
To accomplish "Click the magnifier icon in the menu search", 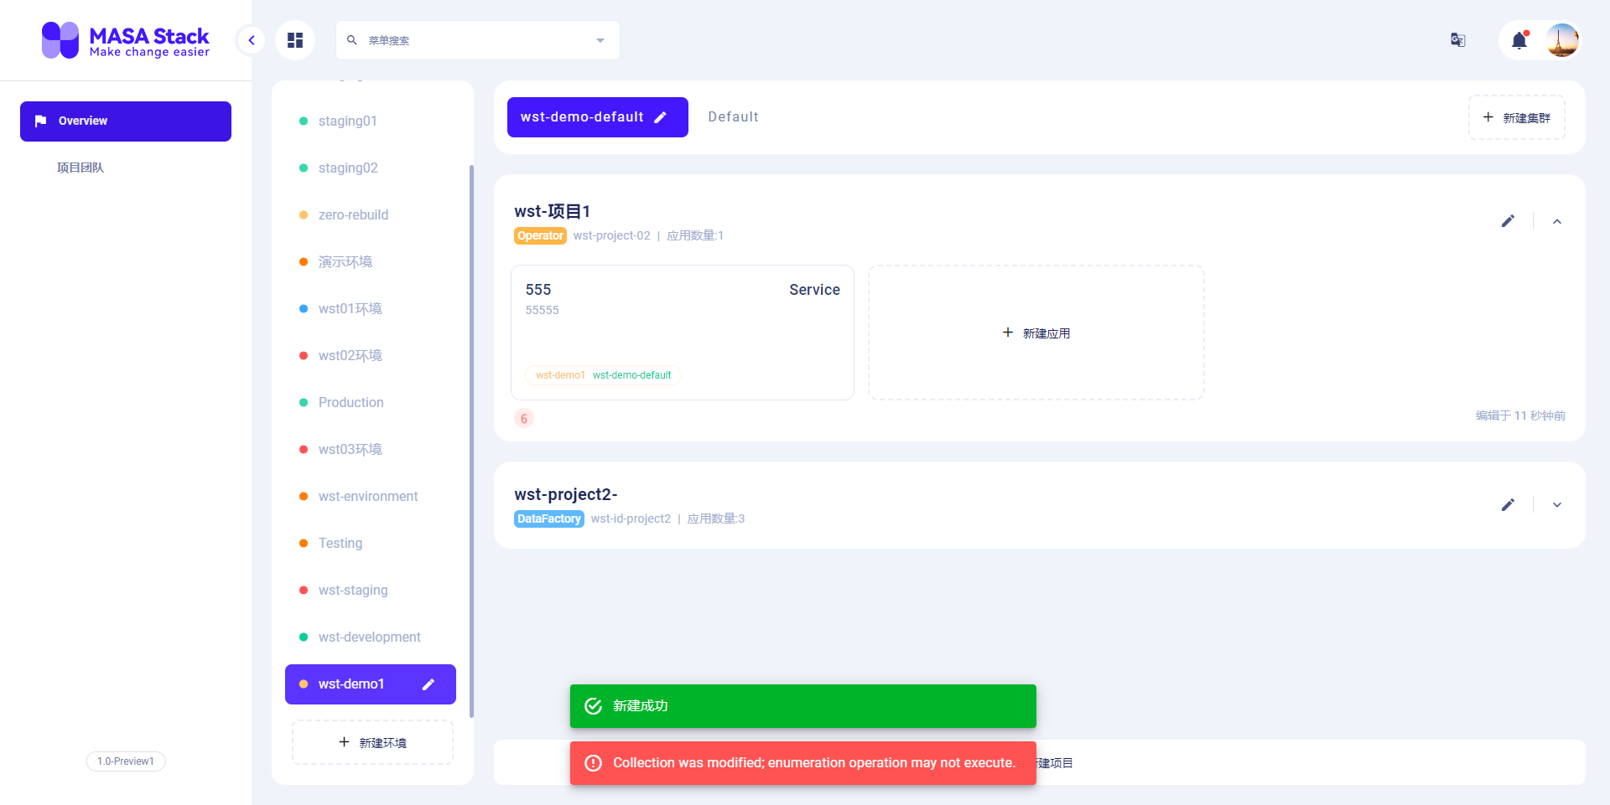I will 351,39.
